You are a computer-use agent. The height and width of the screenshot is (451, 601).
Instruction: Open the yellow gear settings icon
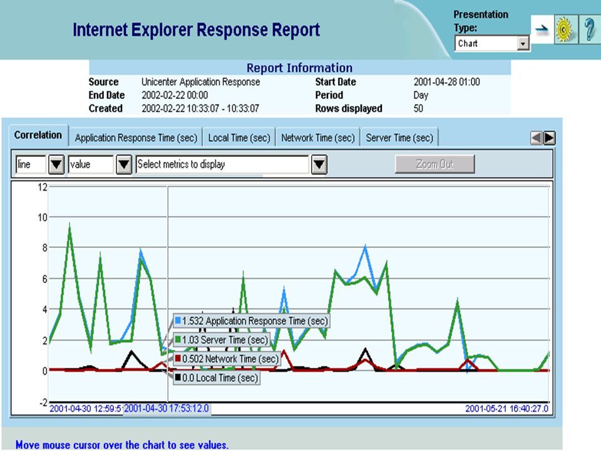click(x=566, y=29)
